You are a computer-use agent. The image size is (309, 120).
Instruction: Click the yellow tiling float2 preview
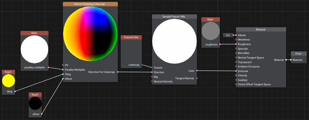point(8,81)
